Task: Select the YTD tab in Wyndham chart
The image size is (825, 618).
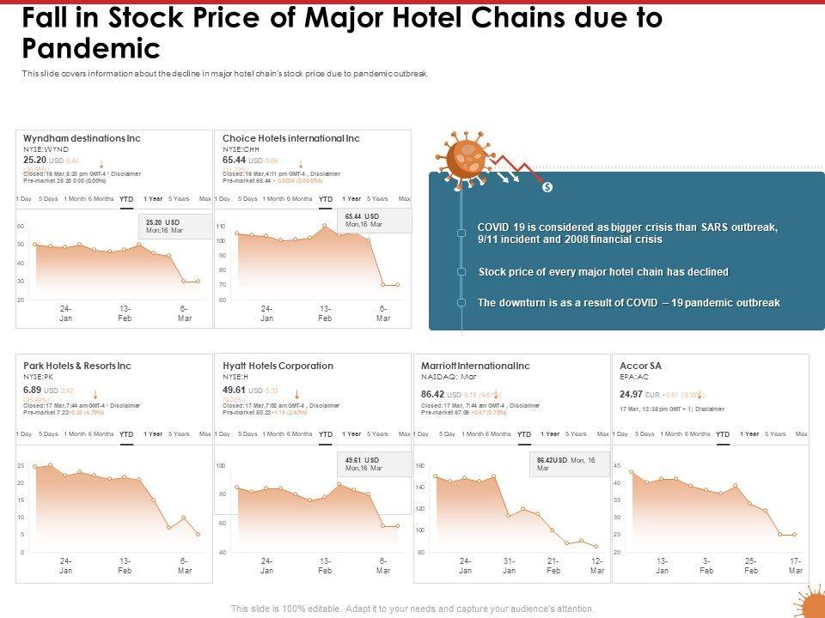Action: [x=126, y=199]
